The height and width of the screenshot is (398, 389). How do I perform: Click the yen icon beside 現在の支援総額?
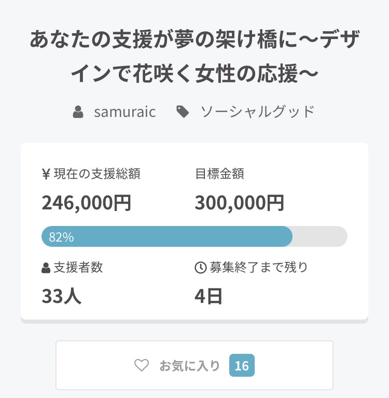46,174
